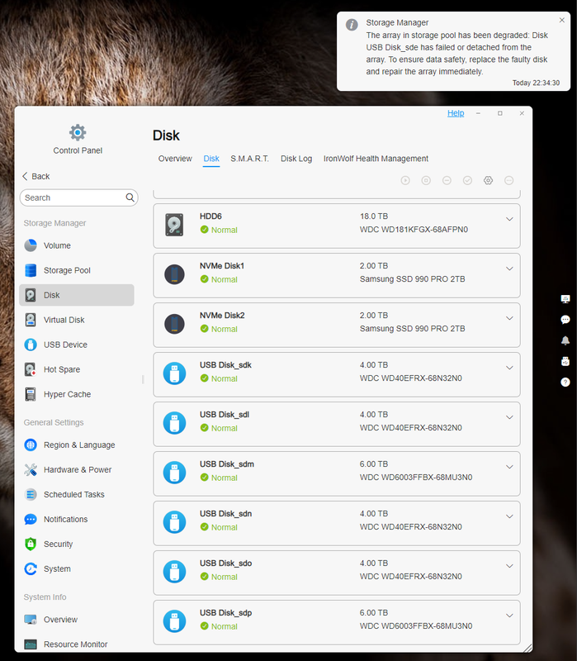The width and height of the screenshot is (577, 661).
Task: Click the NVMe Disk1 drive thumbnail
Action: click(x=174, y=274)
